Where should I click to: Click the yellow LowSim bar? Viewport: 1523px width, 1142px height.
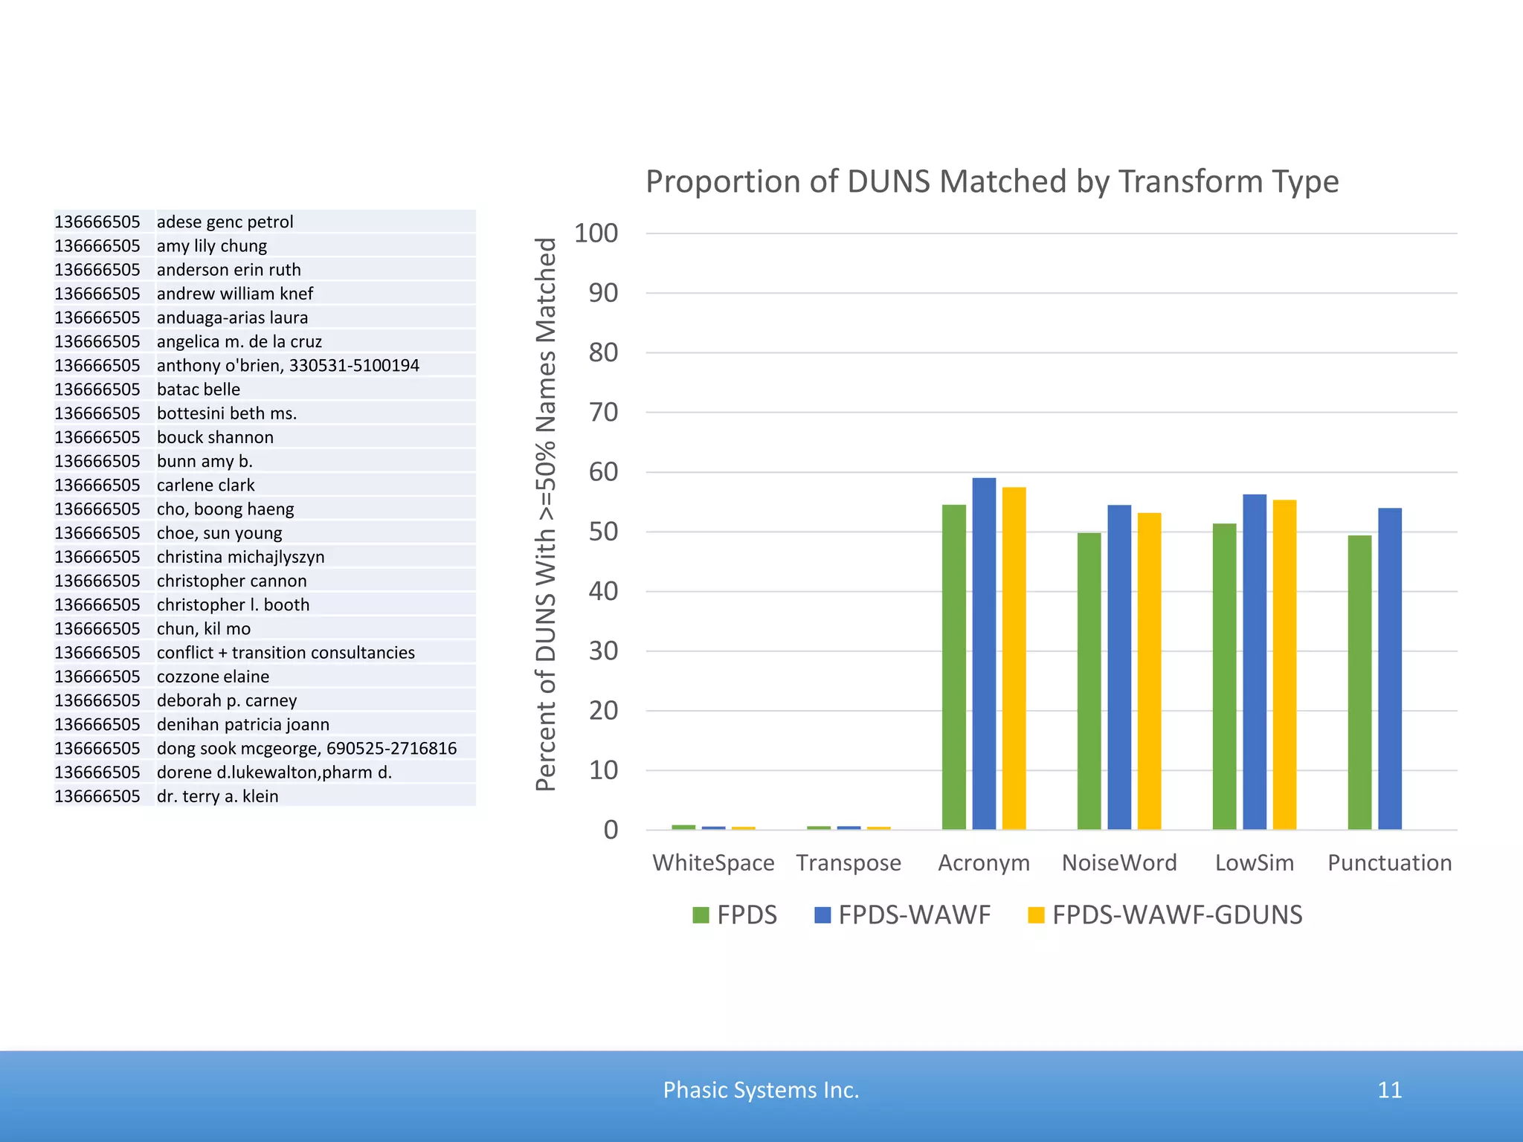(x=1284, y=665)
